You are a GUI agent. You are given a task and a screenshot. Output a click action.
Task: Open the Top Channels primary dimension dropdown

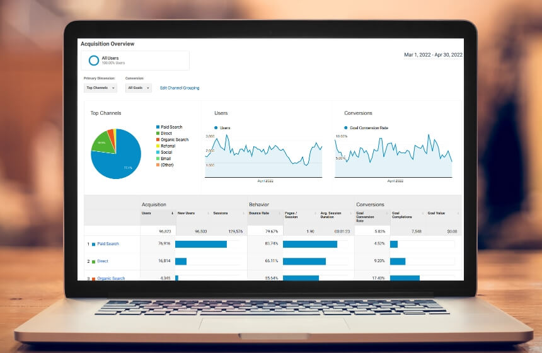100,88
